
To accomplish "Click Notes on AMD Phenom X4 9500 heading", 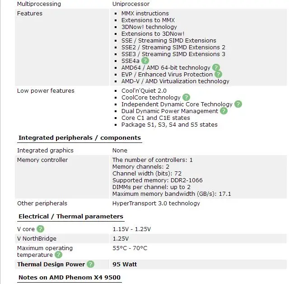I will click(x=70, y=277).
